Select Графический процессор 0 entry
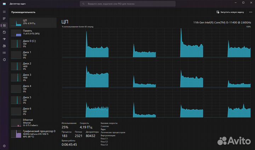Screen dimensions: 255x150 click(33, 133)
